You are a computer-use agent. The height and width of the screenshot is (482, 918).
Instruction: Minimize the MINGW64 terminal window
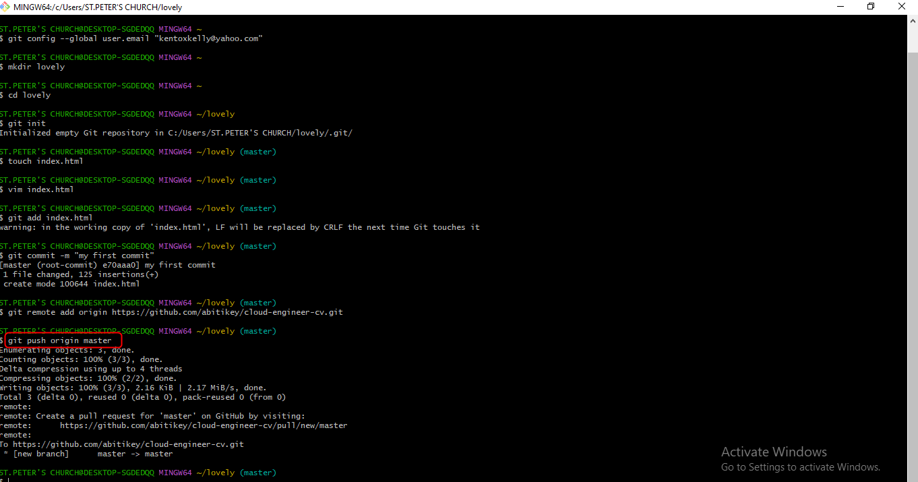(840, 7)
